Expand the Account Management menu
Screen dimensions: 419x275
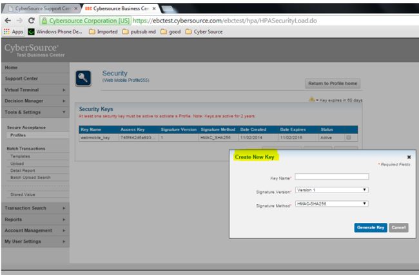[x=35, y=231]
